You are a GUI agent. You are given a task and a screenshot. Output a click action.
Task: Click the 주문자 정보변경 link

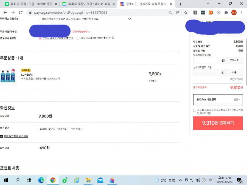coord(81,32)
